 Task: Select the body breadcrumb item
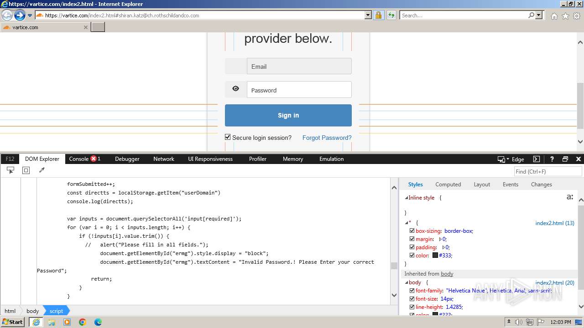coord(32,311)
